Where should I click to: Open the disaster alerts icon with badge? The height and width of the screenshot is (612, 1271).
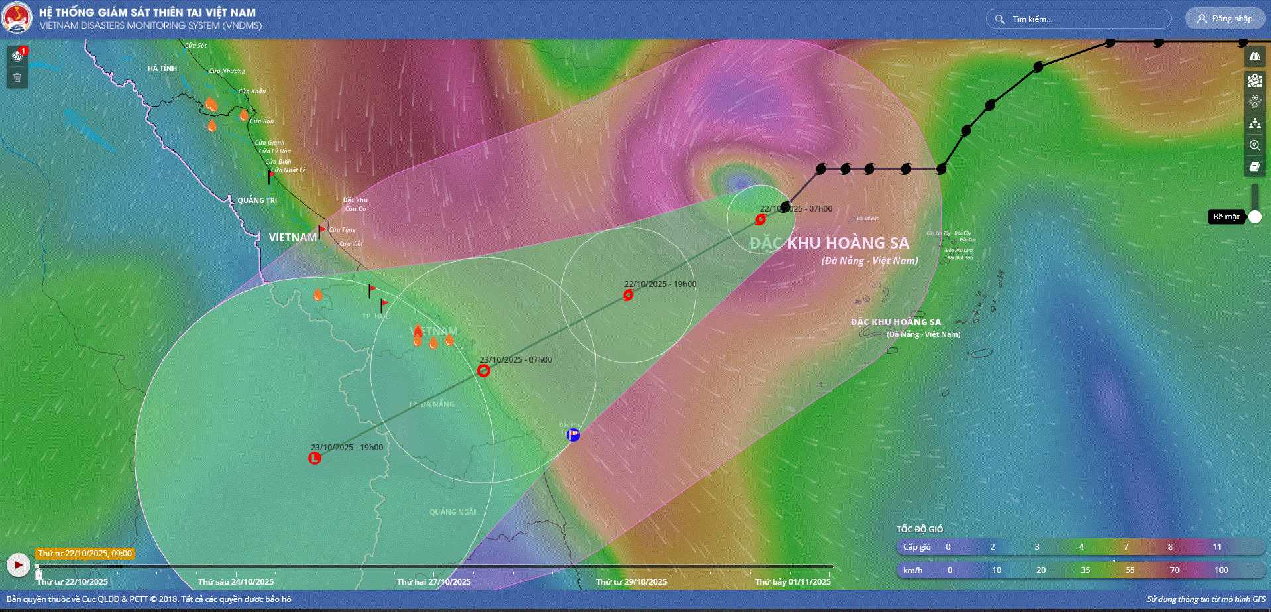point(17,56)
